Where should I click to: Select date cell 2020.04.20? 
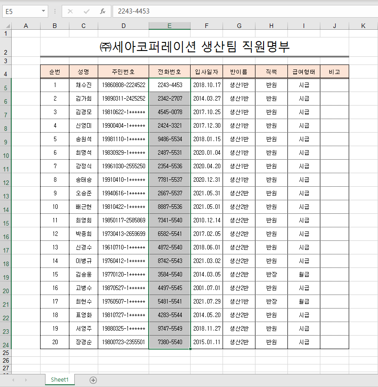pyautogui.click(x=207, y=166)
